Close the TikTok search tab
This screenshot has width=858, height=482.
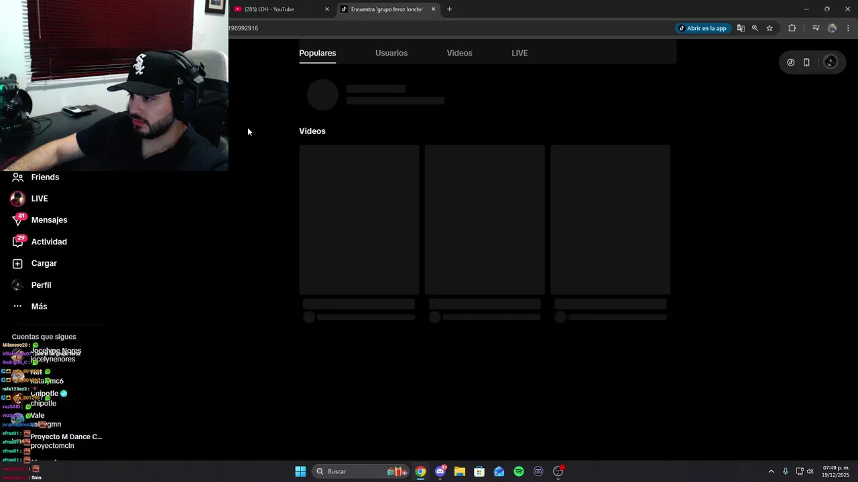434,9
